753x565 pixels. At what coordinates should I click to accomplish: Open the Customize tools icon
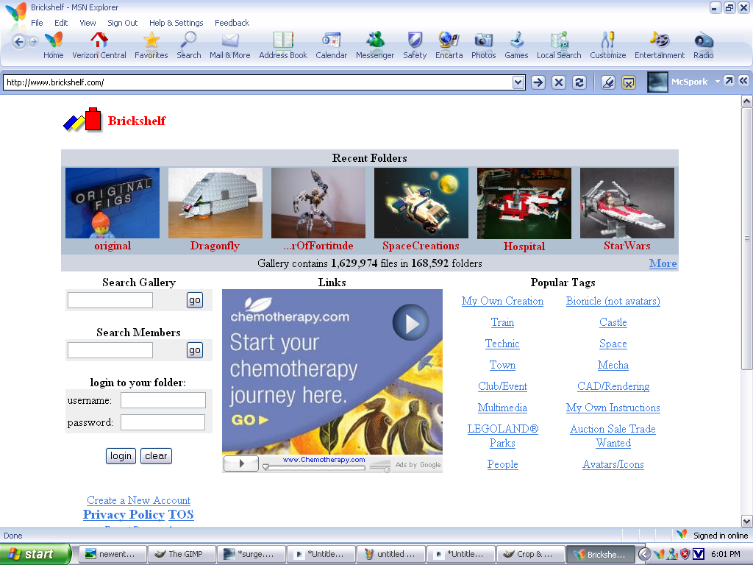(608, 46)
